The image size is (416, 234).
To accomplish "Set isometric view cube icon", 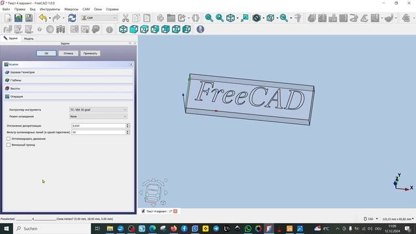I will [123, 29].
